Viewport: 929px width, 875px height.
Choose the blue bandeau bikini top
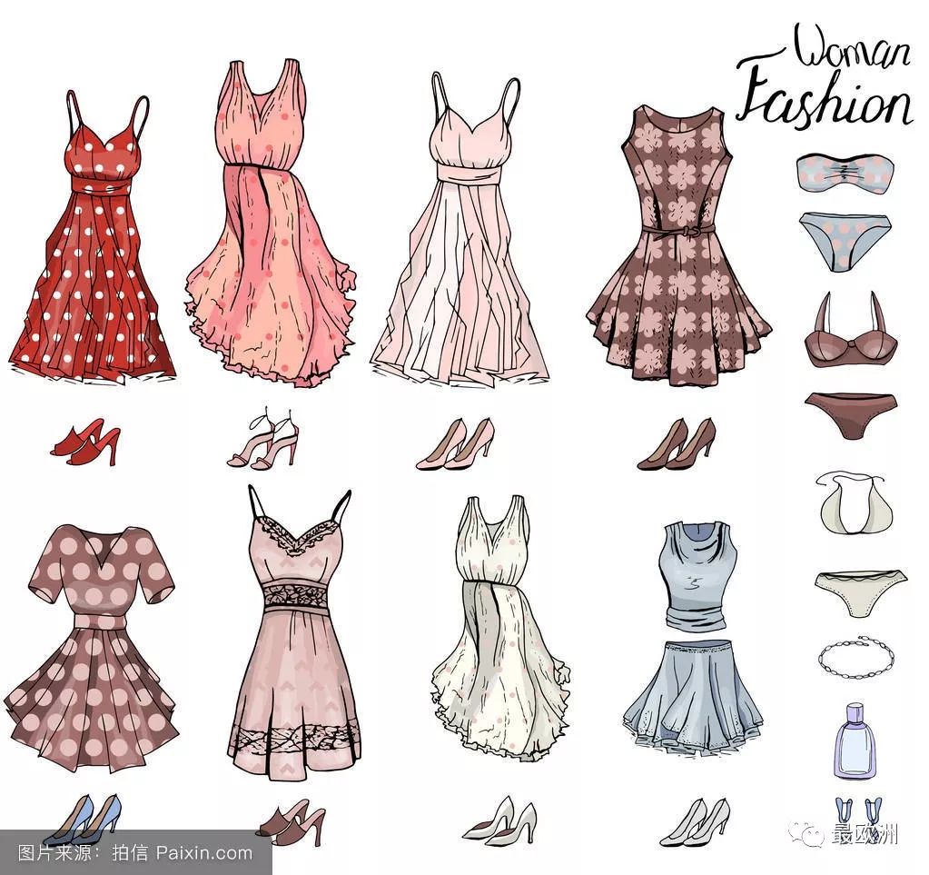coord(845,173)
